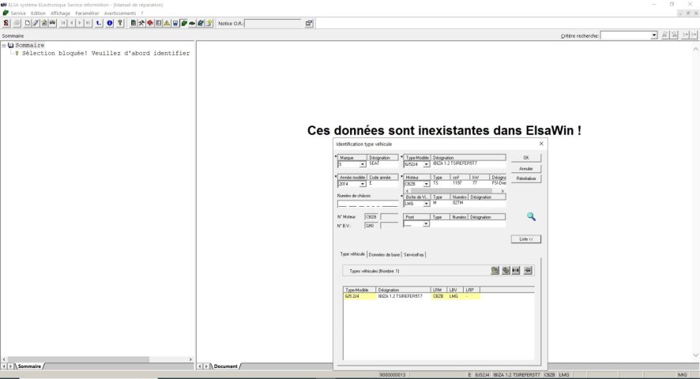Click the green document toolbar icon
This screenshot has height=379, width=700.
point(133,23)
